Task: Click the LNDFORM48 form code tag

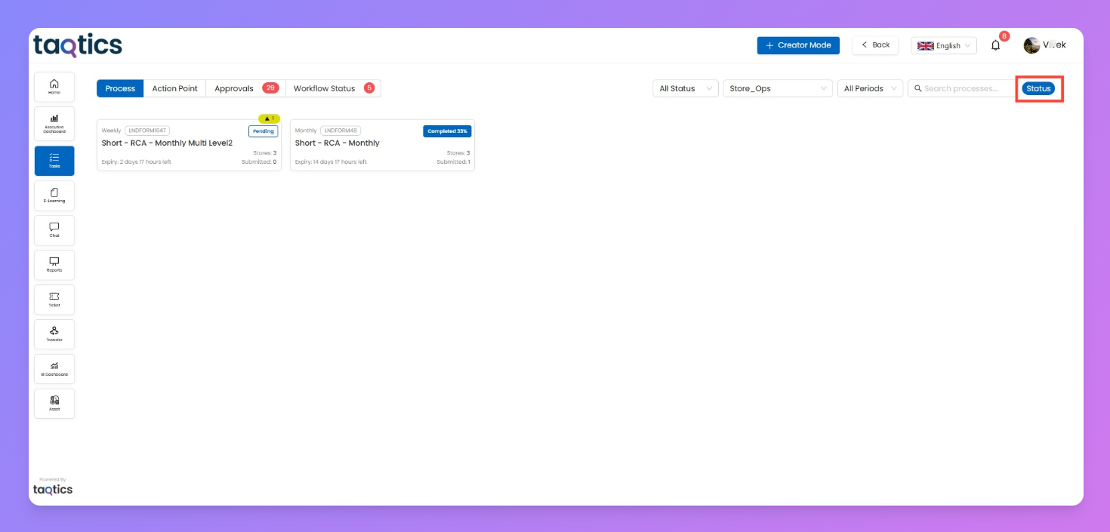Action: click(x=342, y=131)
